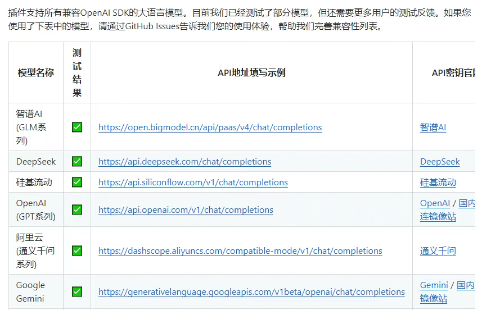Select the 模型名称 column header
482x310 pixels.
click(36, 73)
